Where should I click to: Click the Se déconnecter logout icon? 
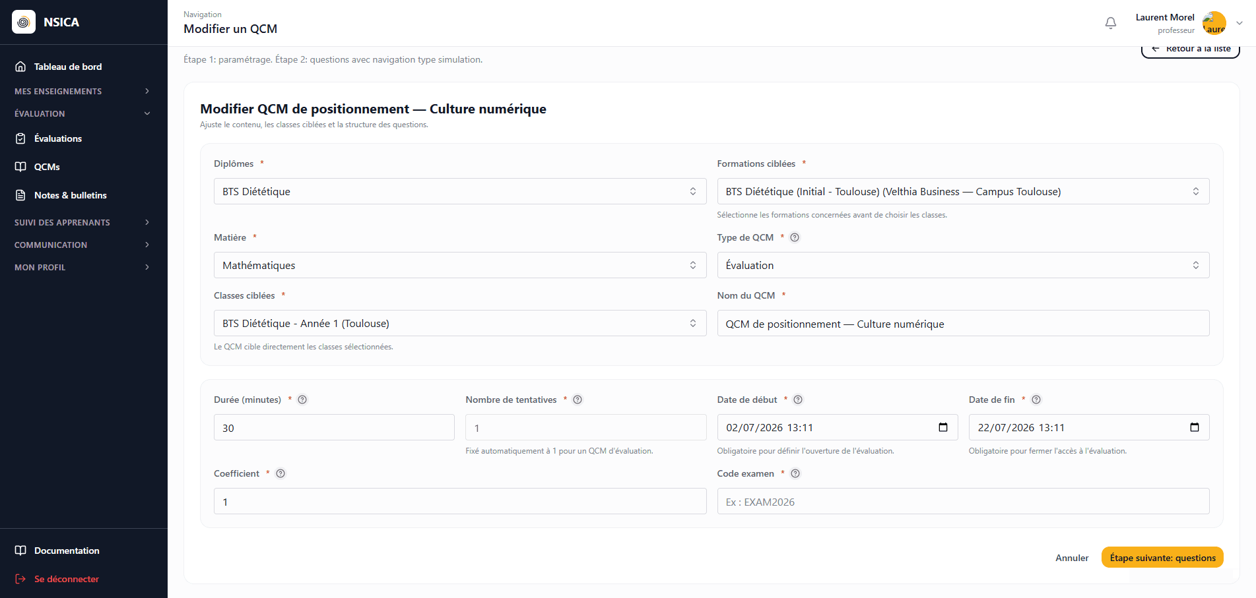coord(20,579)
